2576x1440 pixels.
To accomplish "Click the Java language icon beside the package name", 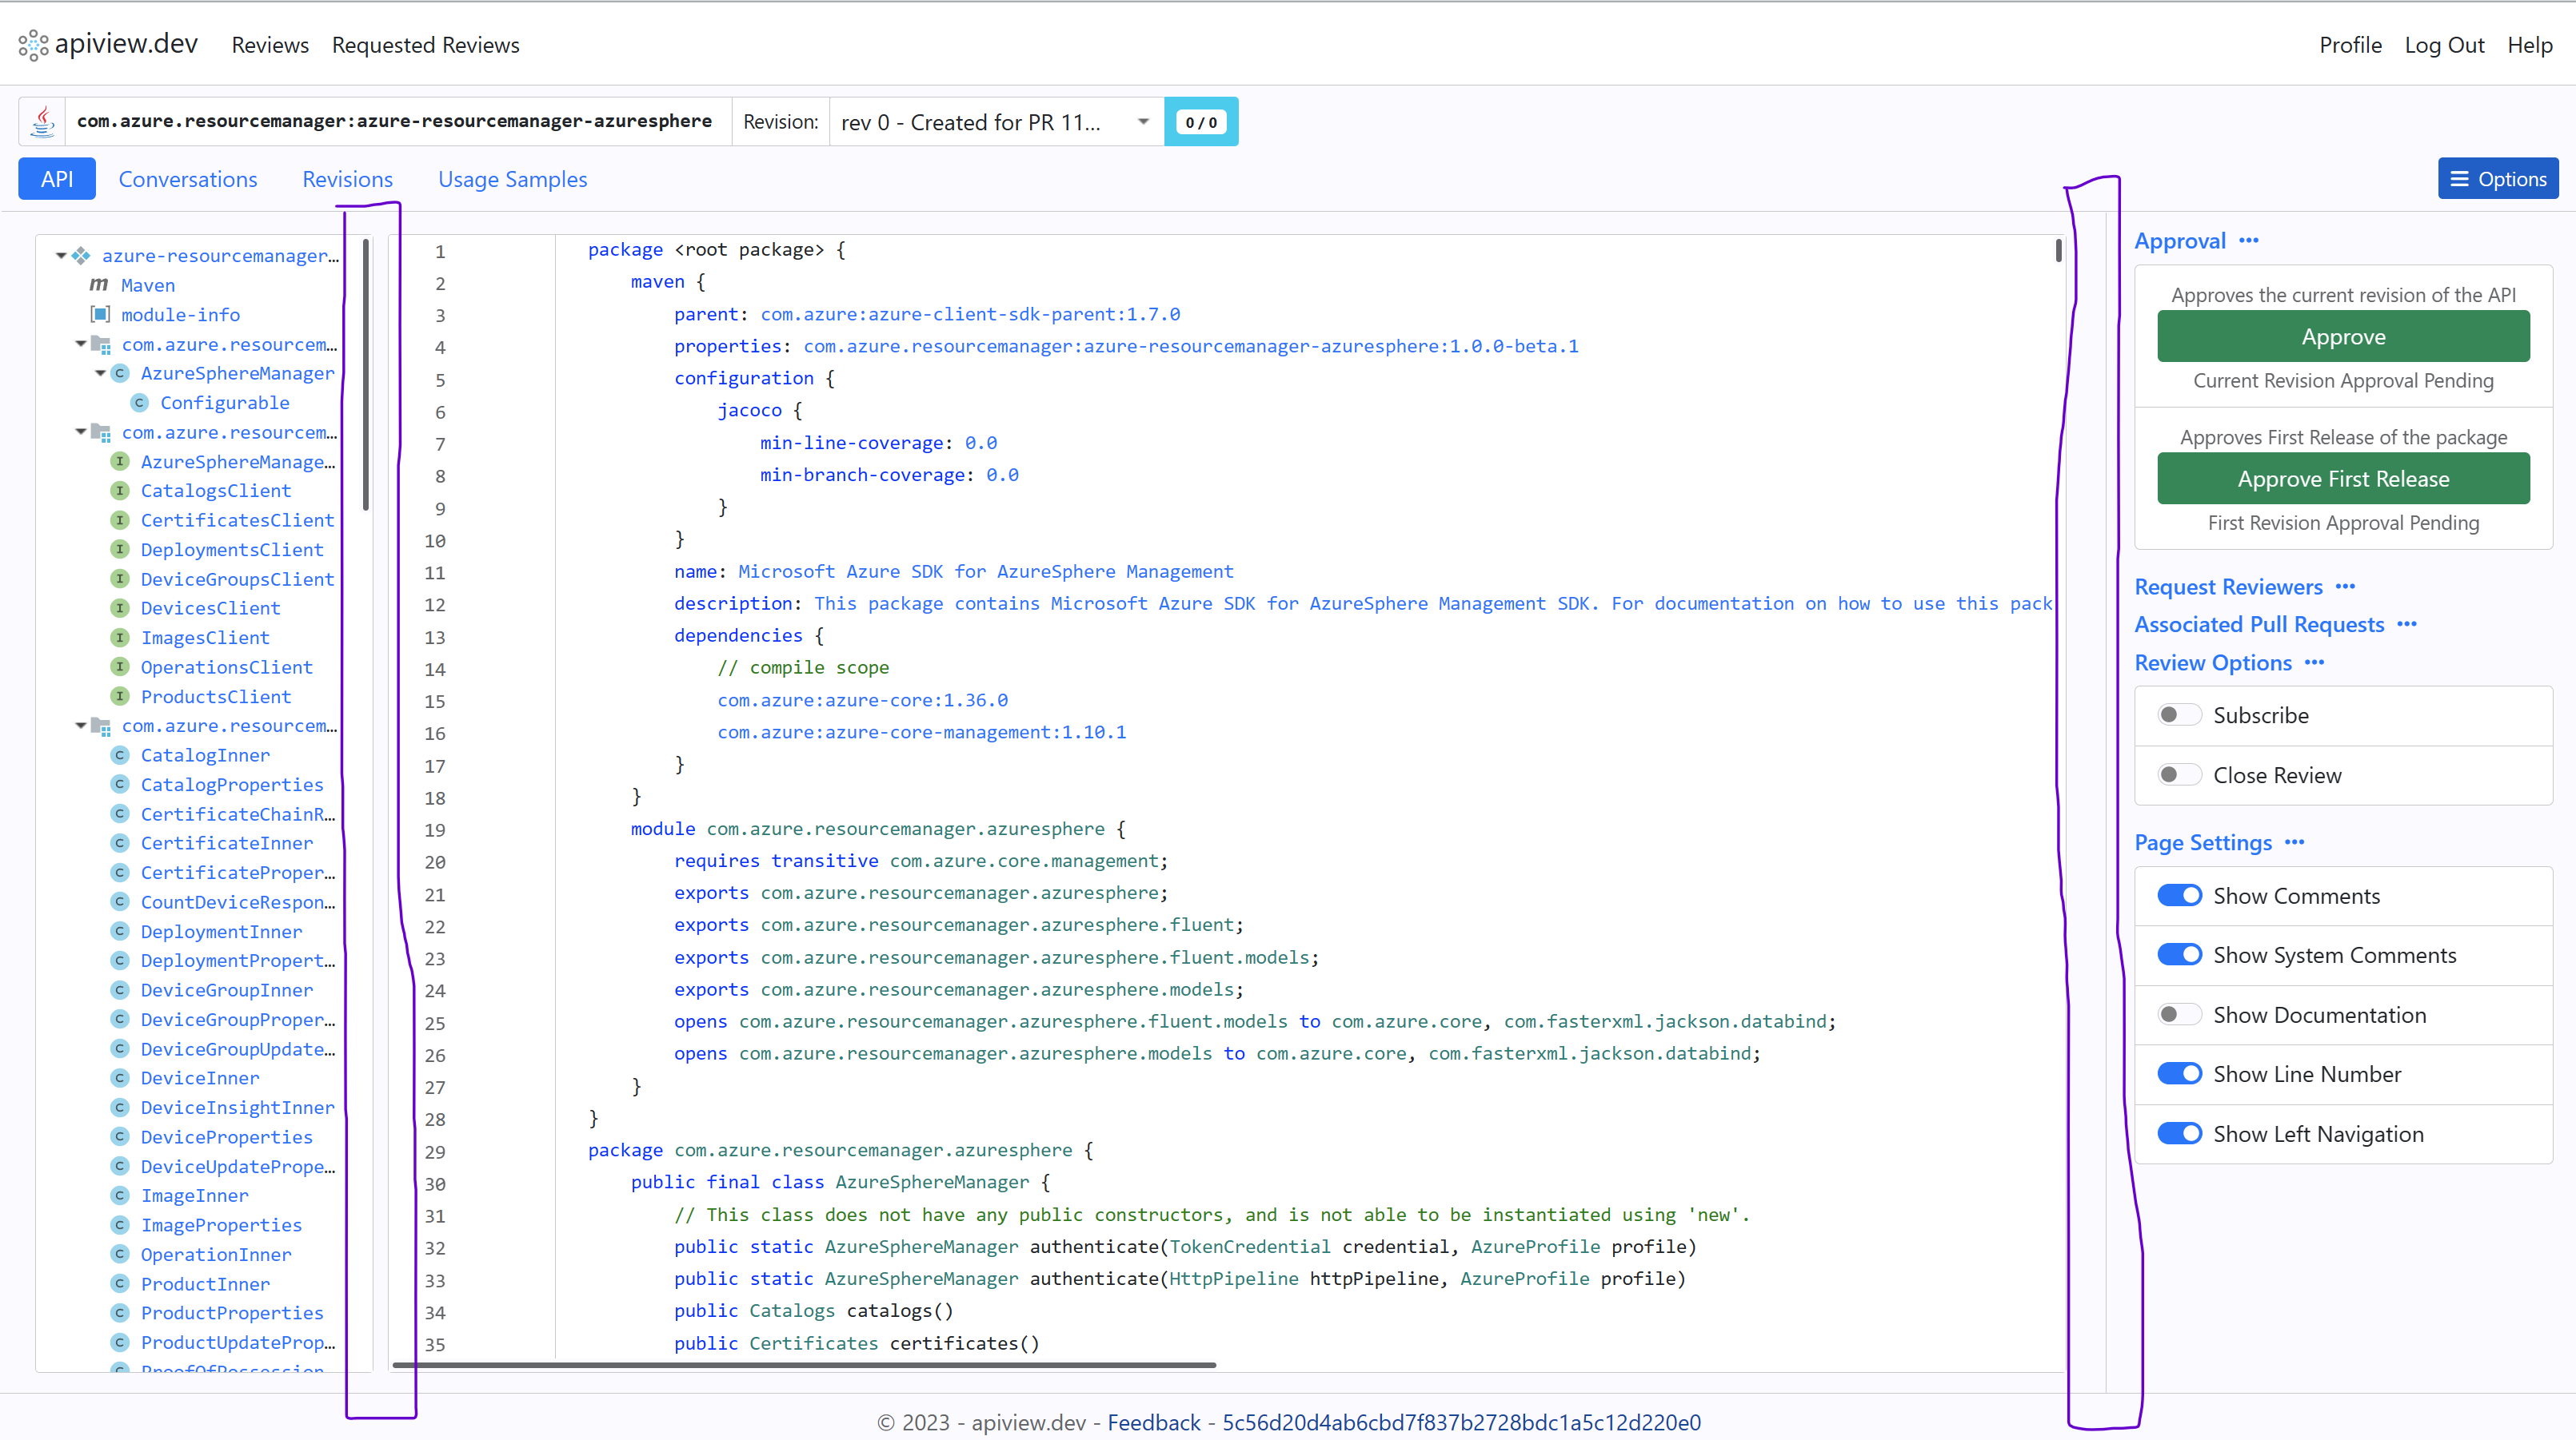I will click(42, 121).
